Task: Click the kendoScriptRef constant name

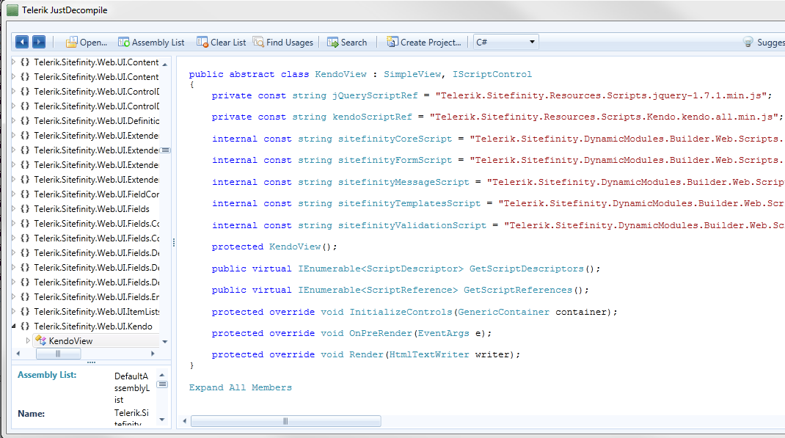Action: tap(372, 117)
